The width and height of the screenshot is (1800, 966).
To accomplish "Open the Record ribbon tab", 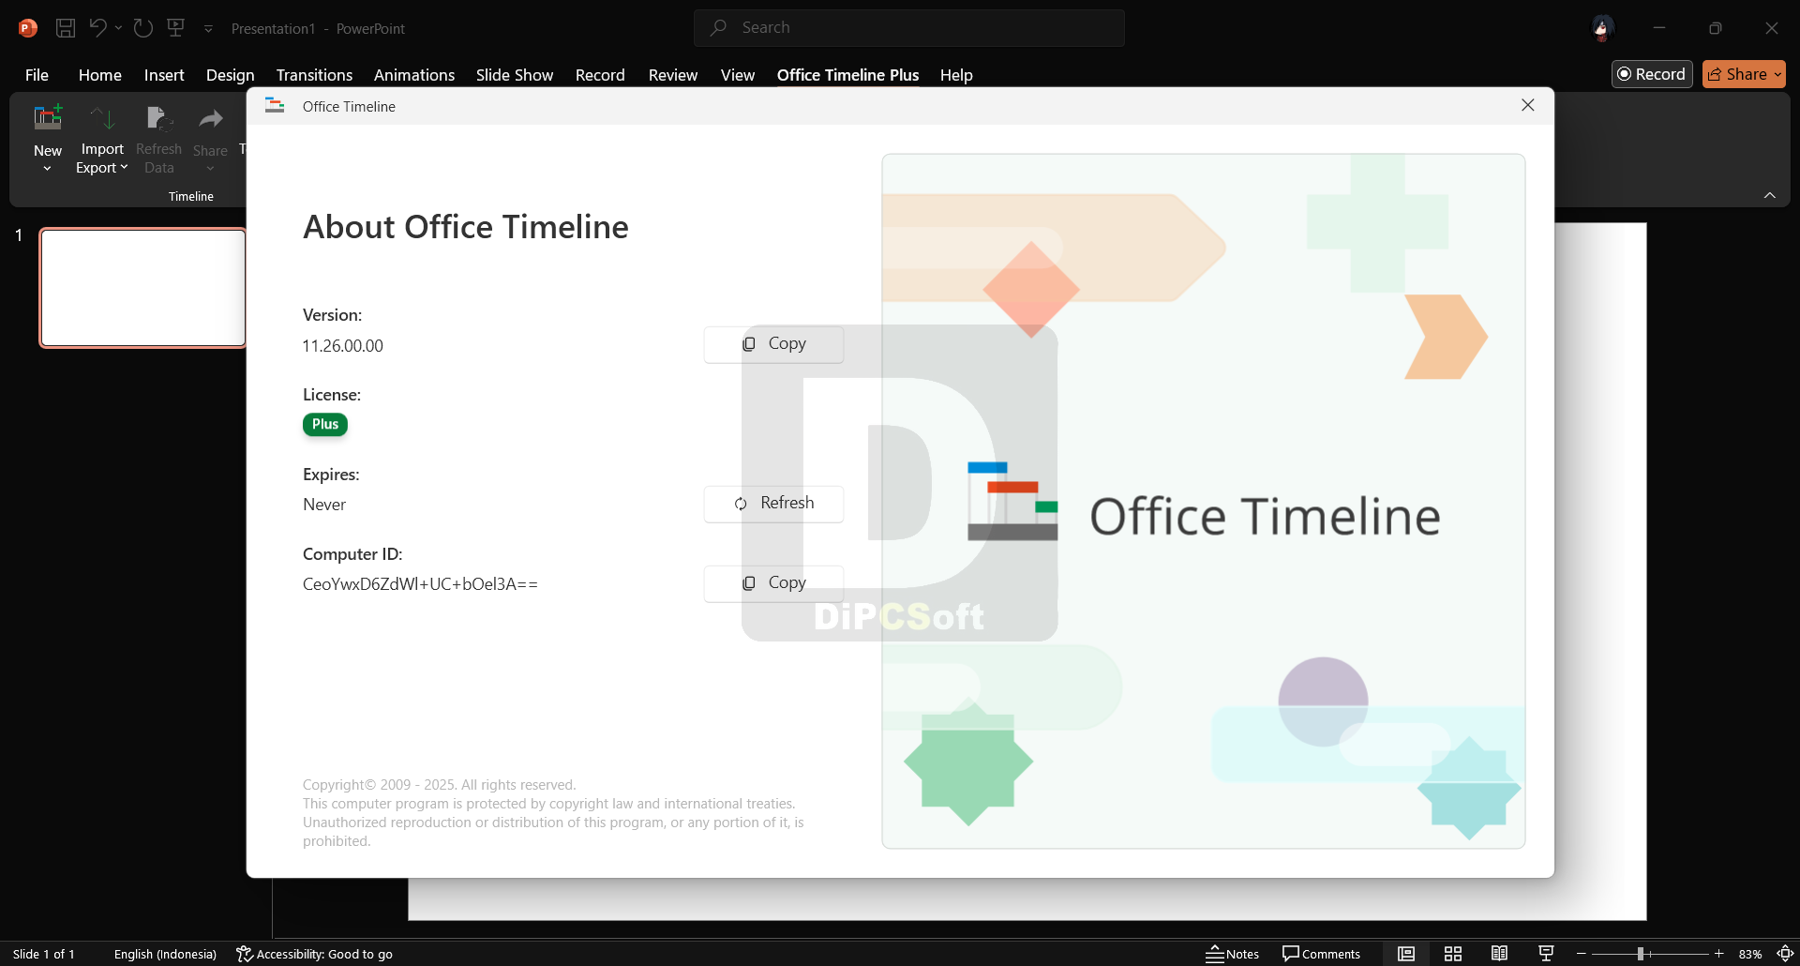I will (600, 75).
